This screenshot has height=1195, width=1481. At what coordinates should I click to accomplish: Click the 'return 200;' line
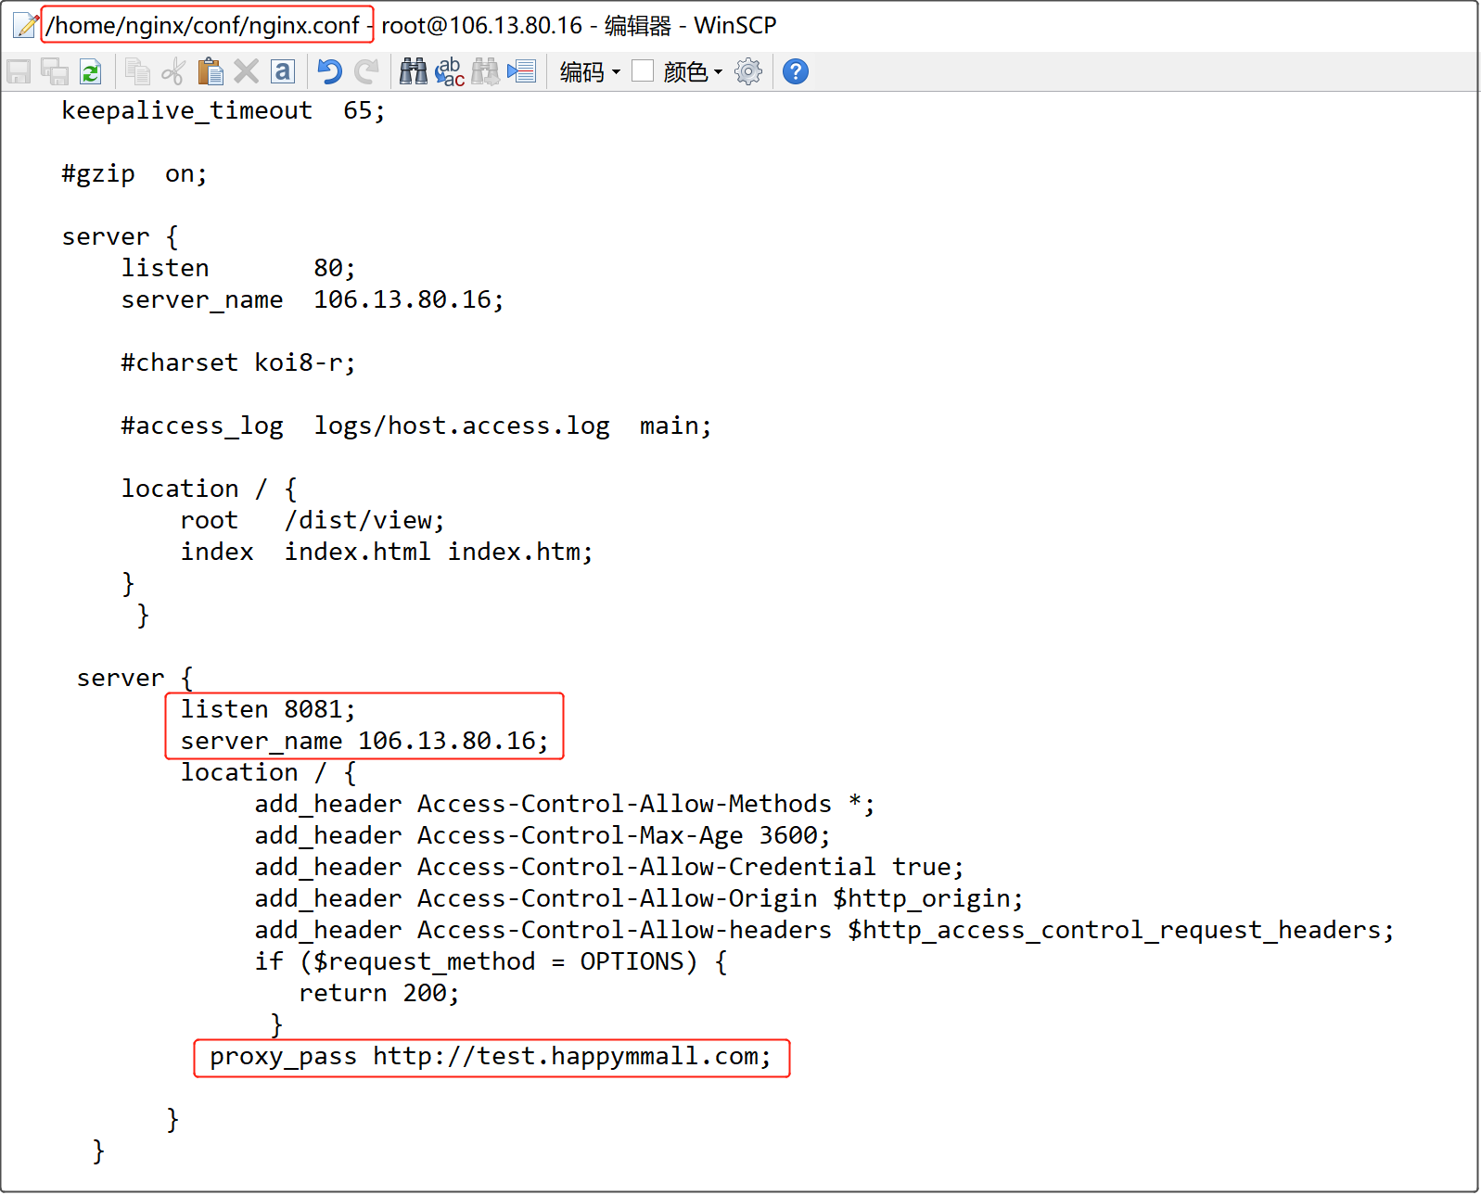coord(379,993)
